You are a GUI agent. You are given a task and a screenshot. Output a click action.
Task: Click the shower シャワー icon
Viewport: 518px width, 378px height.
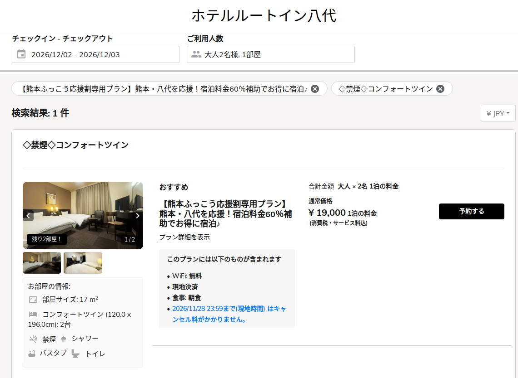pos(64,339)
